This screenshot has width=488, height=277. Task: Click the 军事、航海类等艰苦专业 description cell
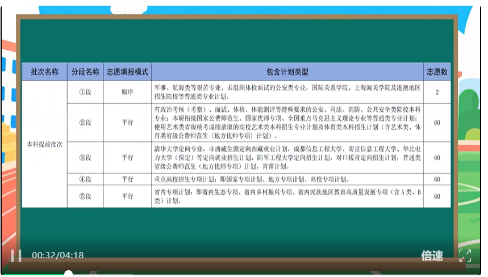pyautogui.click(x=287, y=92)
